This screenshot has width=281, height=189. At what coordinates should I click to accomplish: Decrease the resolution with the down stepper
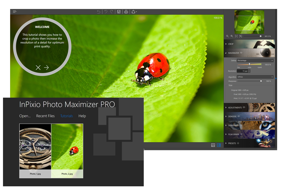[x=249, y=72]
